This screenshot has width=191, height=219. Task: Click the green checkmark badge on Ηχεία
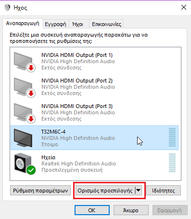pyautogui.click(x=31, y=170)
